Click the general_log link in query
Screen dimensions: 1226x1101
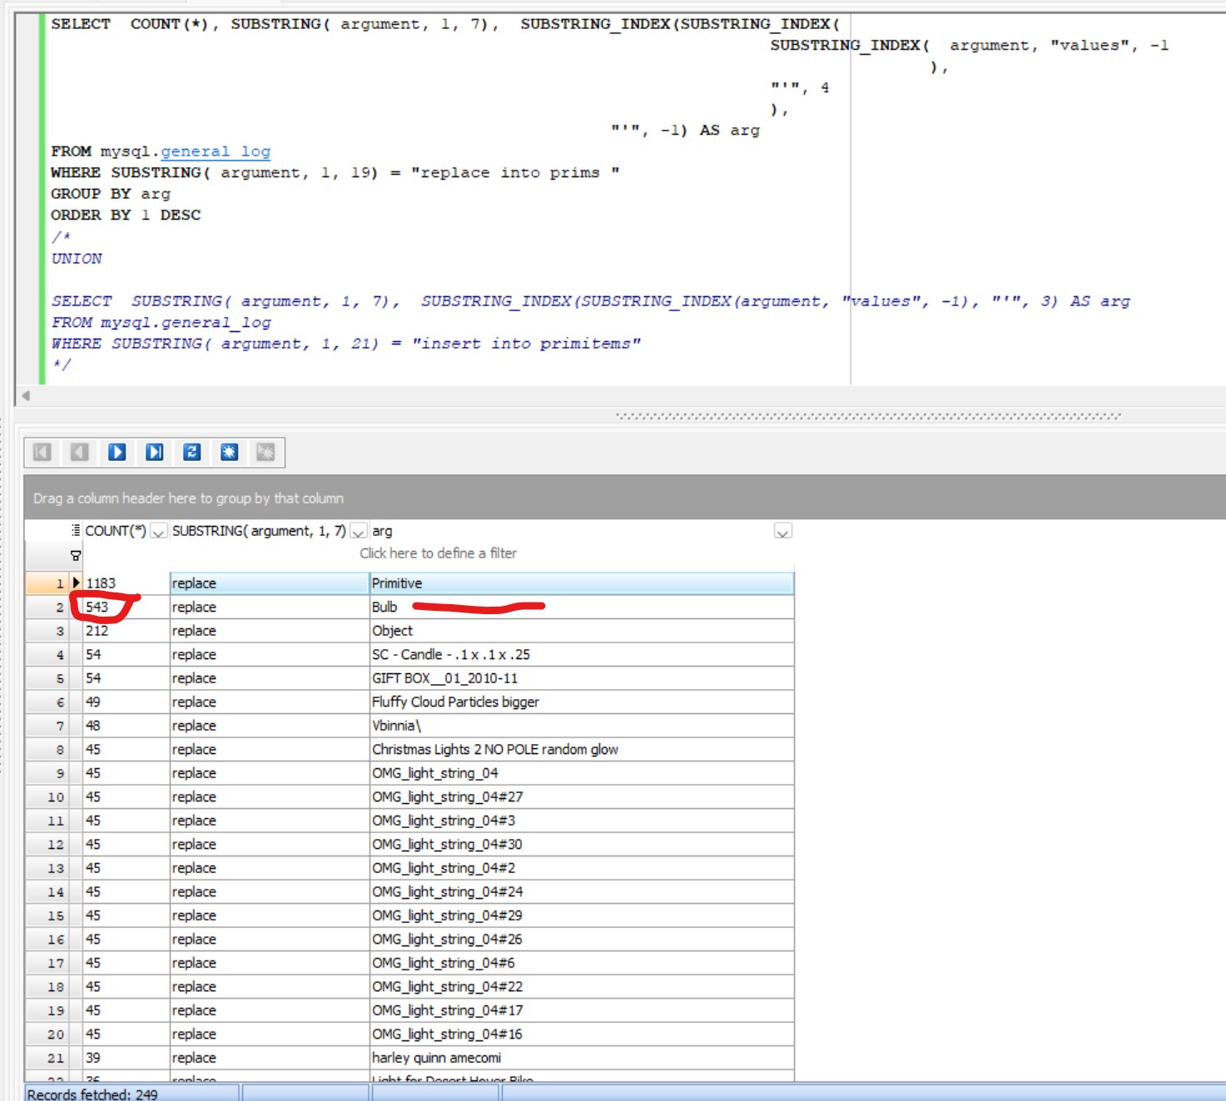point(216,151)
